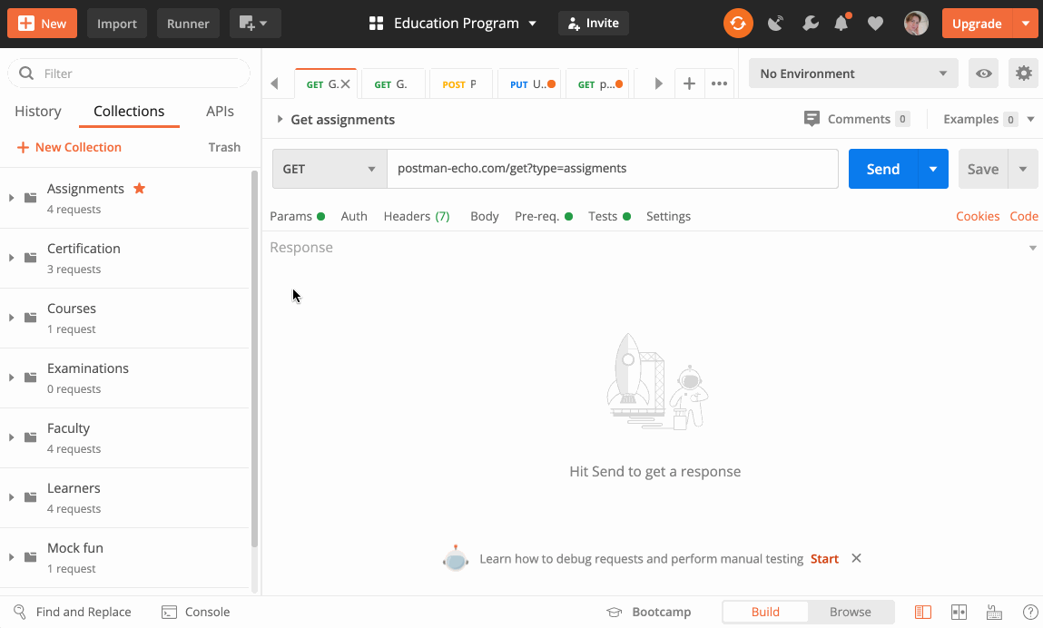Switch to the History tab

point(37,111)
